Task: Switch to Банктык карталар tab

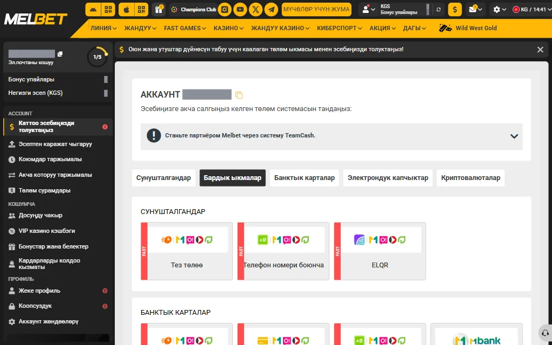Action: pyautogui.click(x=305, y=178)
